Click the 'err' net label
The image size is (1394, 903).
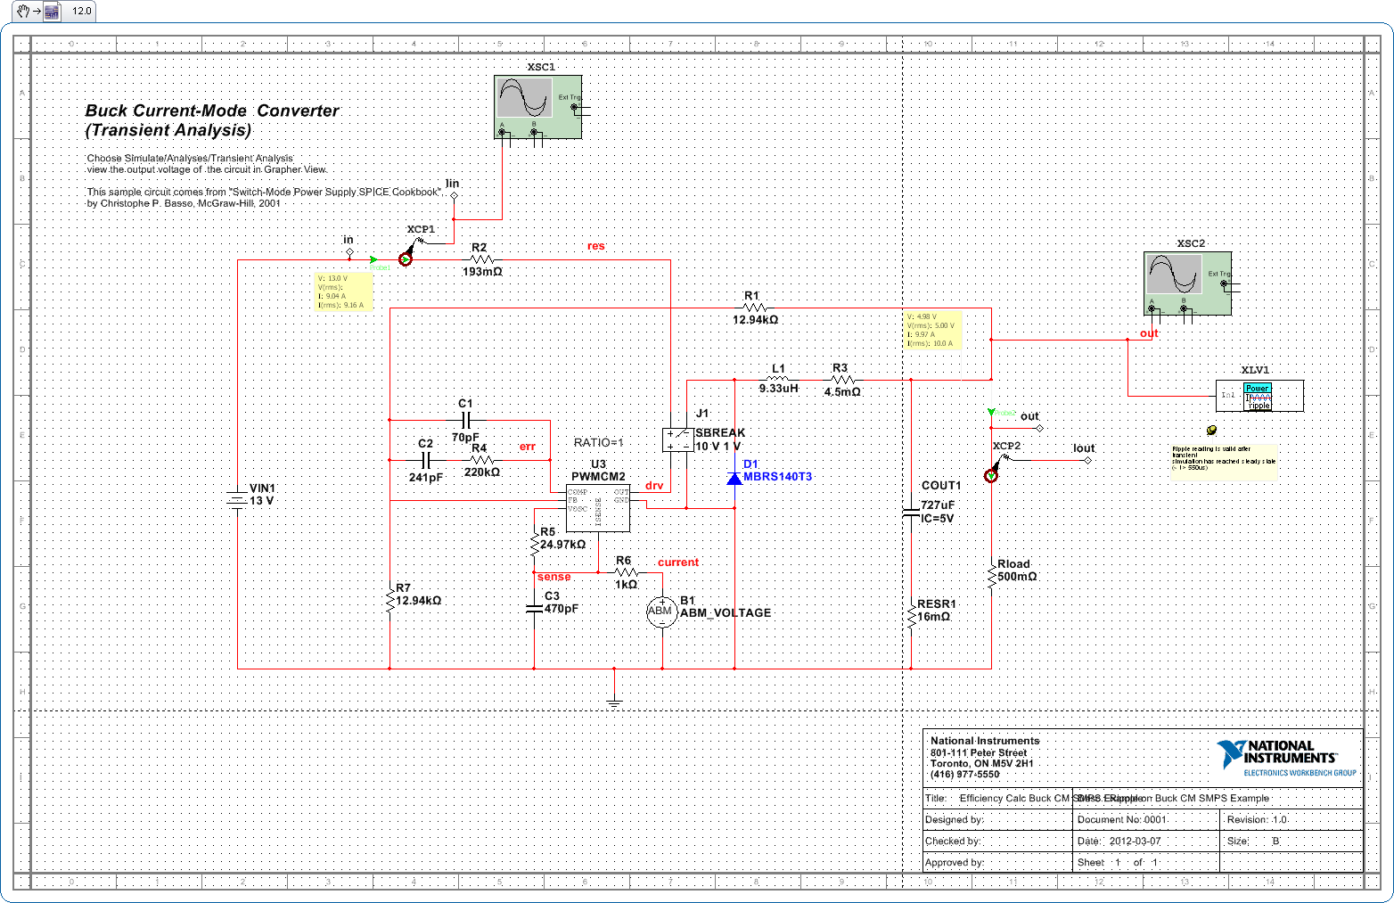[x=528, y=447]
